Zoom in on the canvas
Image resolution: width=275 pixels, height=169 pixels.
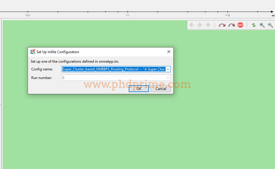pyautogui.click(x=262, y=25)
